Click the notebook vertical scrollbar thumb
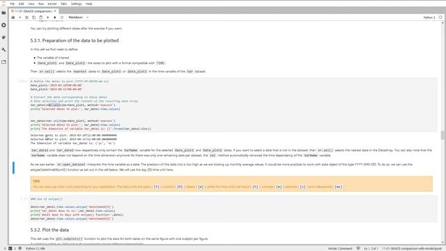Viewport: 446px width, 251px height. click(443, 135)
